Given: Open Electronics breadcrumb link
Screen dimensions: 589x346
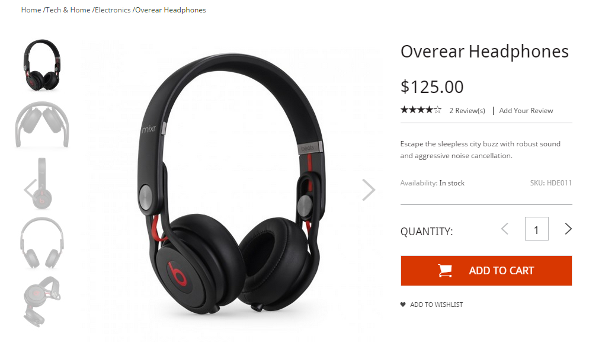Looking at the screenshot, I should point(113,10).
